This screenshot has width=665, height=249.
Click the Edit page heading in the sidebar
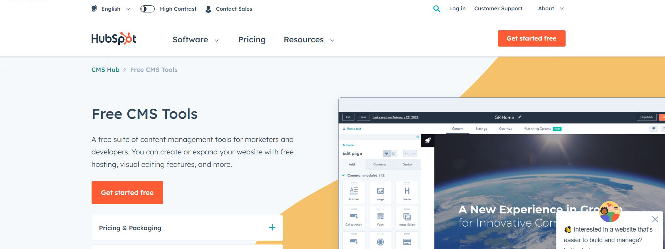352,153
